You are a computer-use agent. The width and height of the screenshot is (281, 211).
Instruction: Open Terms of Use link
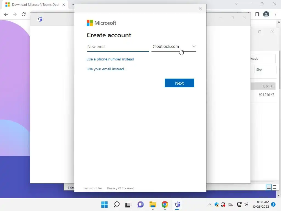click(x=92, y=188)
